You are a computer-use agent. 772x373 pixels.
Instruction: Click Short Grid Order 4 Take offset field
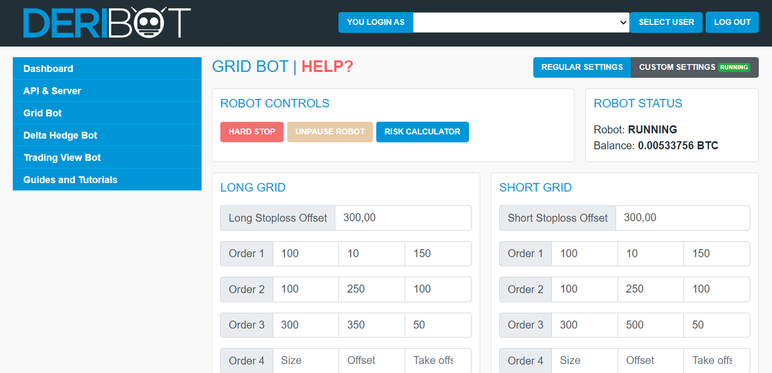(x=717, y=361)
